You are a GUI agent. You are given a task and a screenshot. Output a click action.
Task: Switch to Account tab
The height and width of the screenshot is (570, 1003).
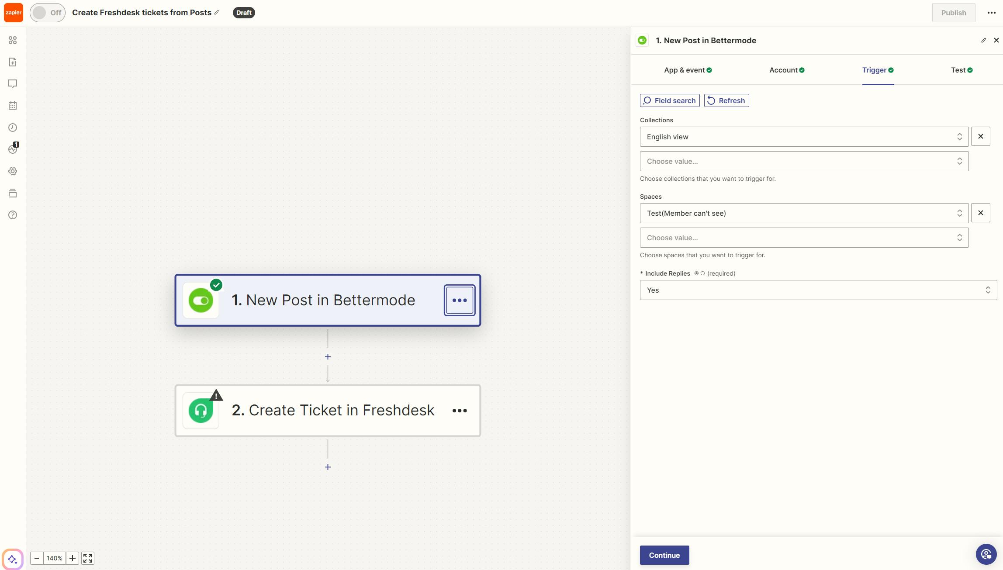point(787,70)
